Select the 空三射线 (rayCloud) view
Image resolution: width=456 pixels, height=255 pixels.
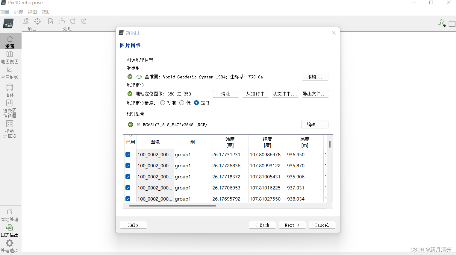tap(10, 73)
